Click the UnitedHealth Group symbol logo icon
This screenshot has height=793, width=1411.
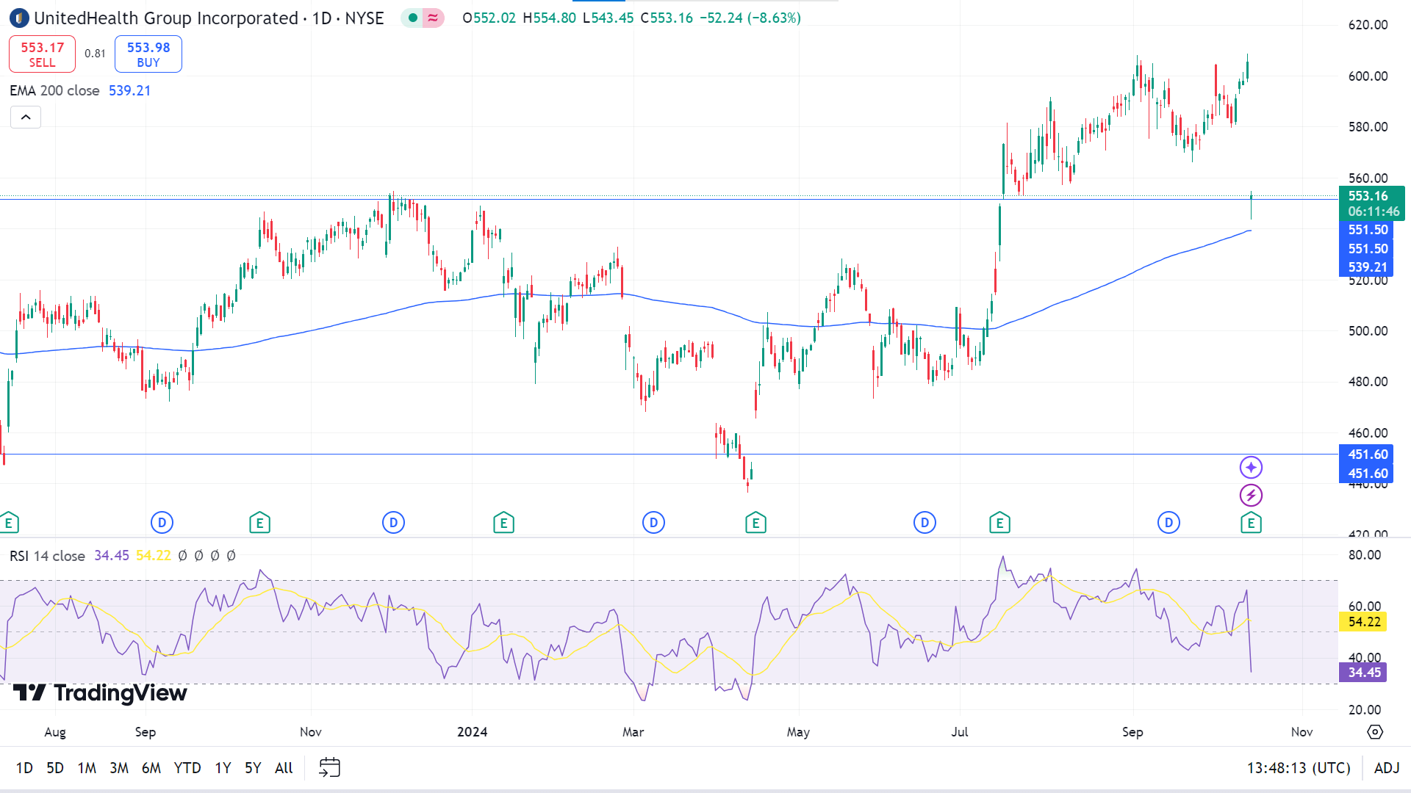coord(18,18)
